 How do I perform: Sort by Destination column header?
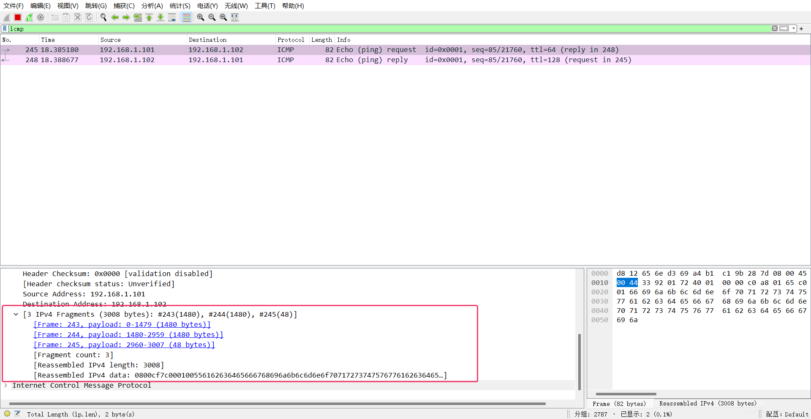pyautogui.click(x=231, y=40)
